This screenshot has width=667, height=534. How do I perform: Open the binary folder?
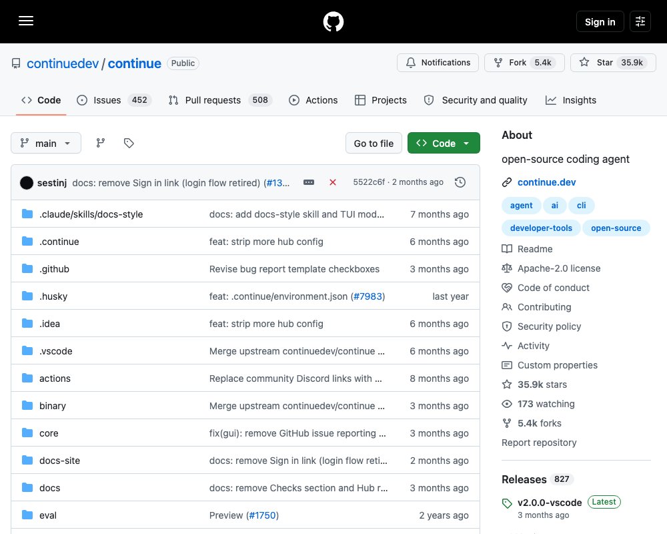[x=53, y=406]
